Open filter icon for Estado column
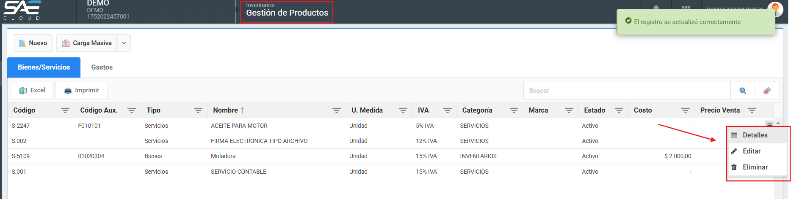This screenshot has height=199, width=791. (x=619, y=110)
